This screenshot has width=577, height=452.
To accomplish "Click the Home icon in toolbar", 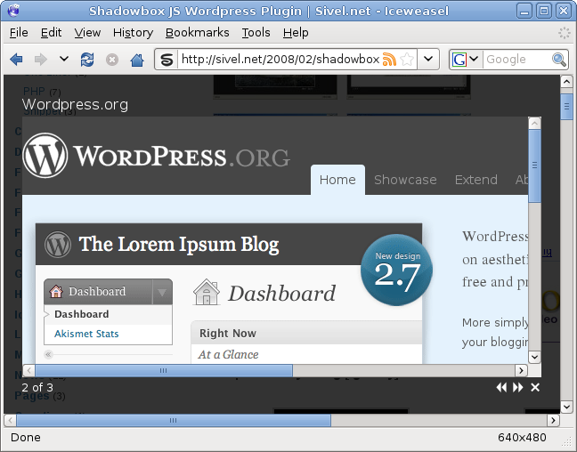I will [137, 60].
